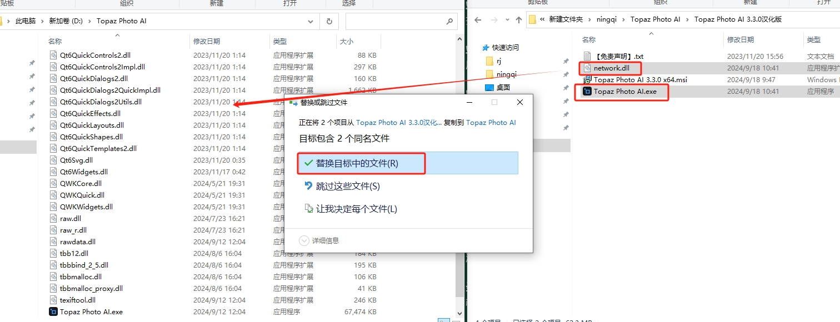This screenshot has width=840, height=322.
Task: Choose 让我决定每个文件(L) option
Action: [356, 209]
